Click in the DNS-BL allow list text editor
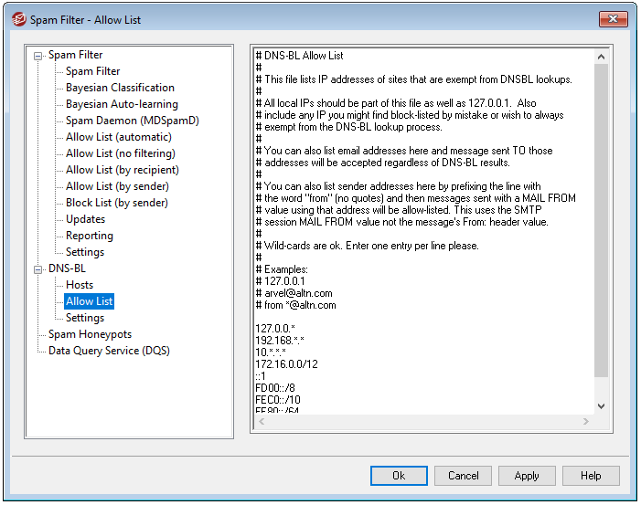The height and width of the screenshot is (505, 641). pyautogui.click(x=421, y=228)
